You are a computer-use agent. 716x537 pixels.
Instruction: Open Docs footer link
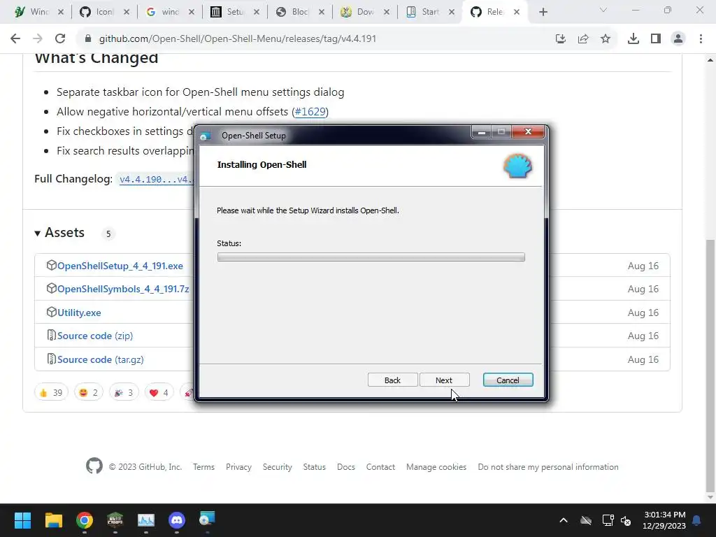point(345,466)
